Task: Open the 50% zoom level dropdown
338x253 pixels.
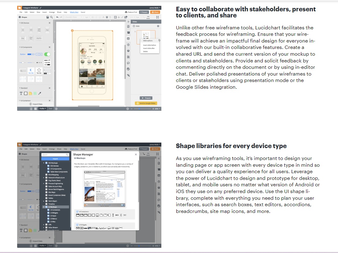Action: coord(157,109)
